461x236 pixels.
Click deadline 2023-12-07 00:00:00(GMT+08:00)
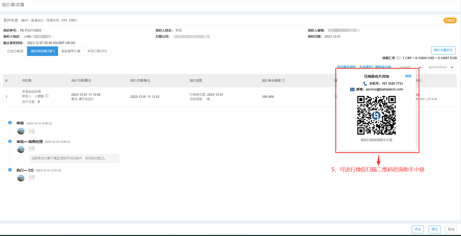[x=51, y=43]
